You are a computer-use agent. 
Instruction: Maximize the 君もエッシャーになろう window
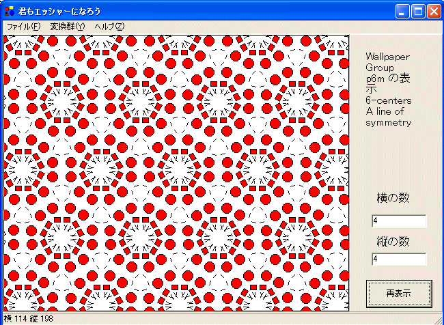pos(418,12)
